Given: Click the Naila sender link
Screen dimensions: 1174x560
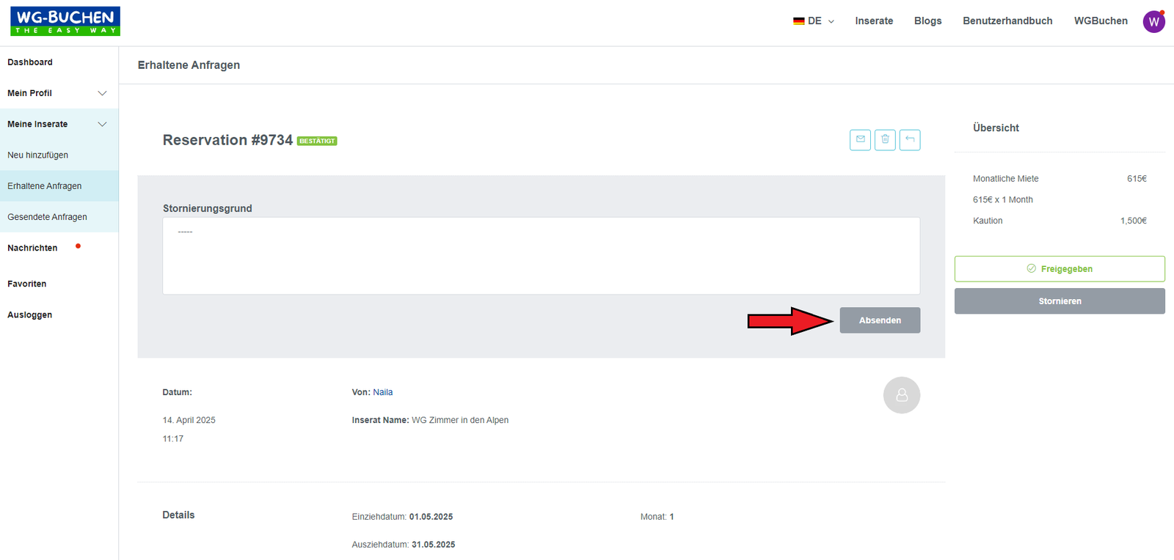Looking at the screenshot, I should point(383,392).
